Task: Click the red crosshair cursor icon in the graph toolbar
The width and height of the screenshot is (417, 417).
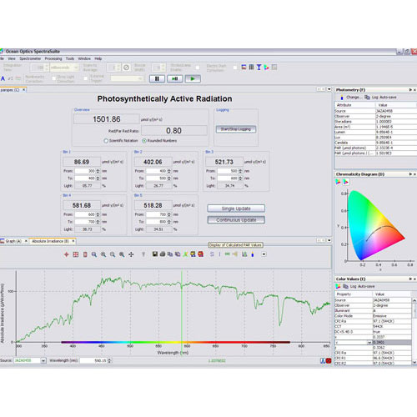Action: tap(67, 254)
